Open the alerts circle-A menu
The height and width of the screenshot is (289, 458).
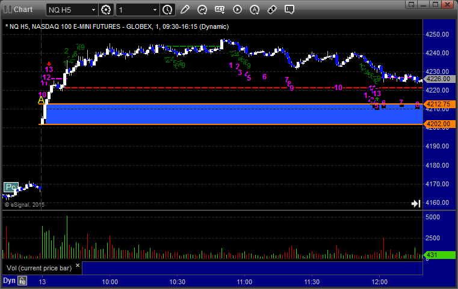(255, 10)
